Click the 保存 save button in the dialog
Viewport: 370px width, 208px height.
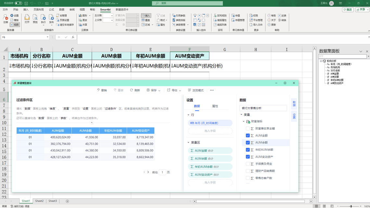coord(153,90)
